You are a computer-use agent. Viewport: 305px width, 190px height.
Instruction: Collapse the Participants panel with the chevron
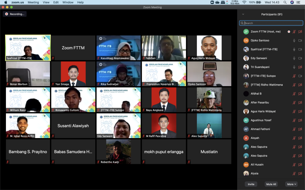pos(243,14)
